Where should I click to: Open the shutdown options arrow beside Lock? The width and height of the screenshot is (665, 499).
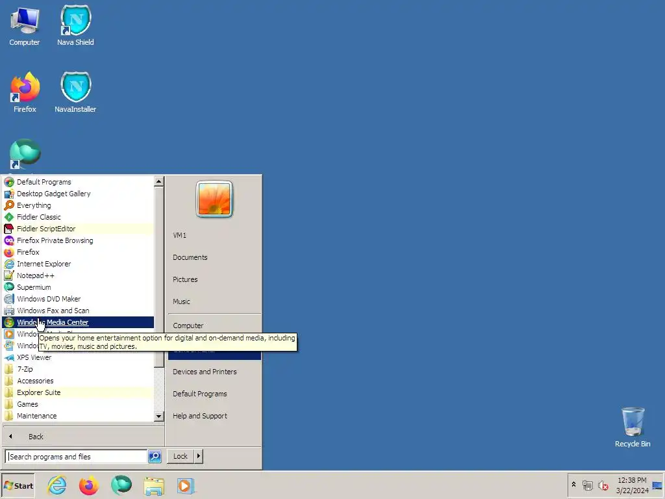pyautogui.click(x=199, y=456)
